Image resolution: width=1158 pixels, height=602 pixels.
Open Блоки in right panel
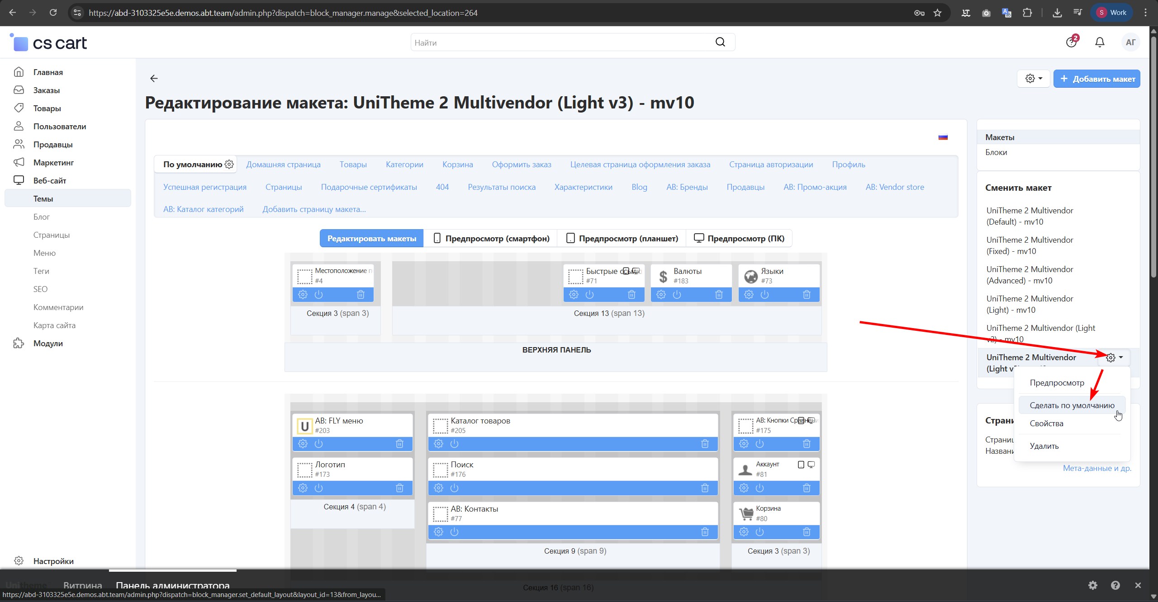click(996, 152)
